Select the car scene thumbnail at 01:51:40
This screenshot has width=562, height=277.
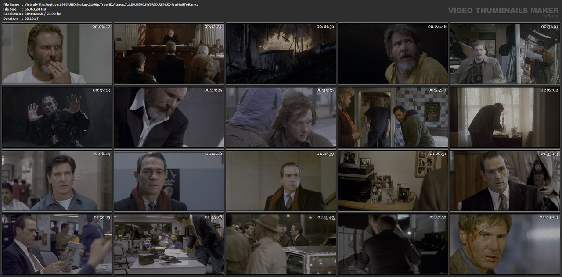pyautogui.click(x=281, y=244)
